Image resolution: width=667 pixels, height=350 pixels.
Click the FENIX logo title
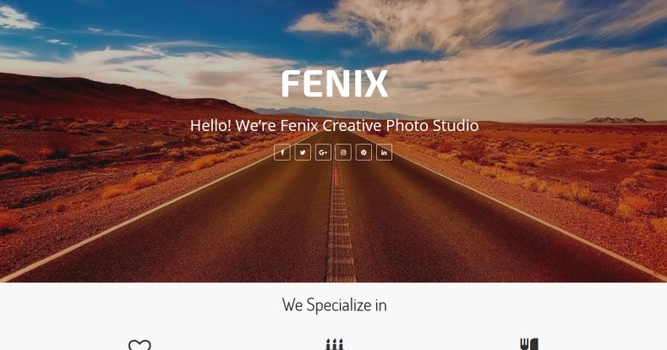pyautogui.click(x=335, y=85)
